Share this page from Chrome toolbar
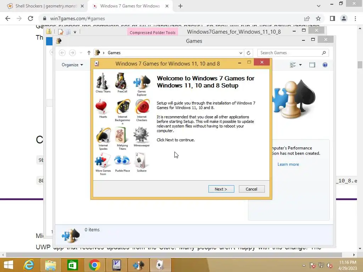 coord(307,18)
